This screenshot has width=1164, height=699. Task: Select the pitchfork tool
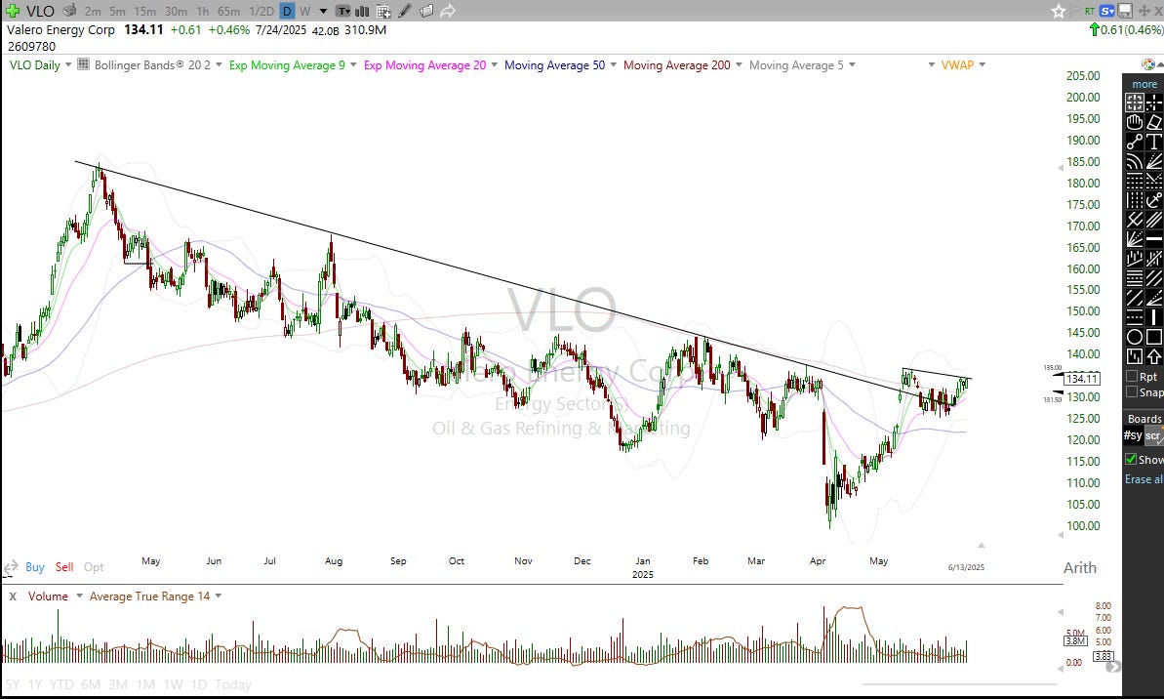(x=1135, y=220)
